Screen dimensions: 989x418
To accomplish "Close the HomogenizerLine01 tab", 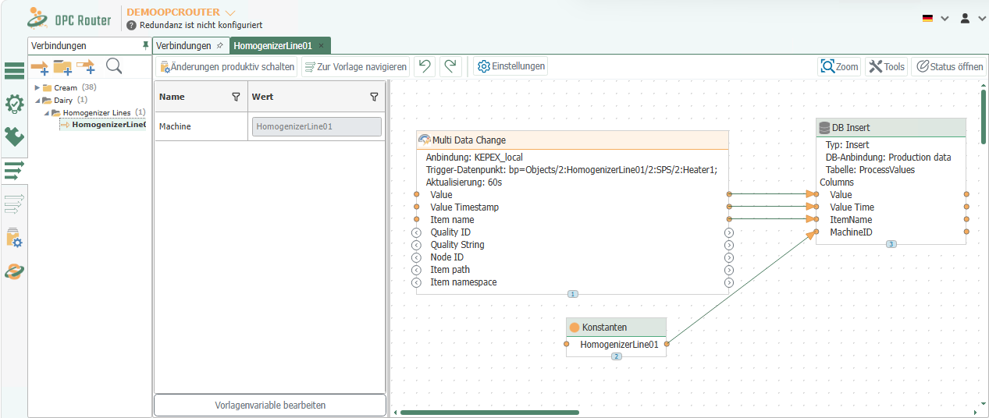I will [x=321, y=46].
